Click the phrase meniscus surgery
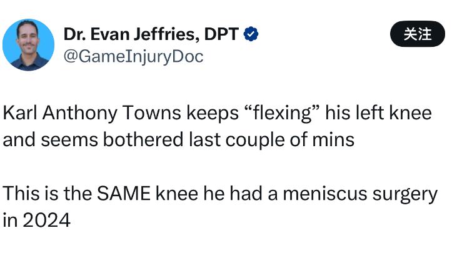This screenshot has width=452, height=253. point(360,194)
